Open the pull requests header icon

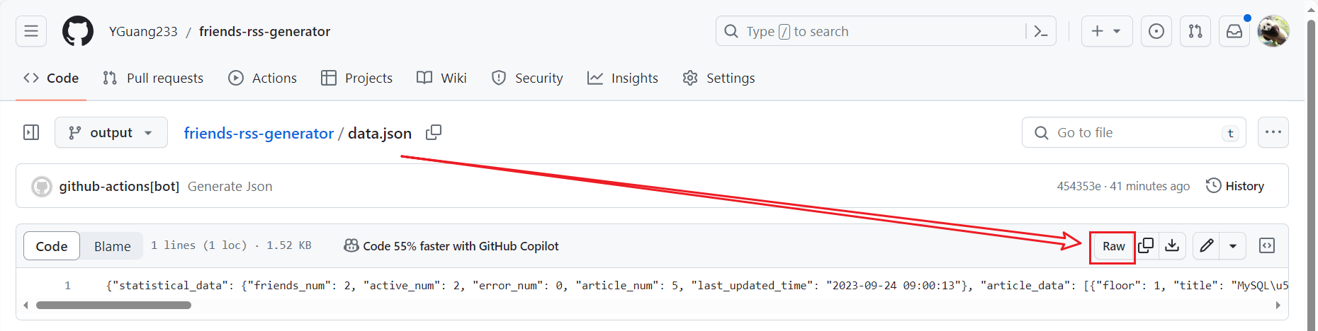pos(1195,31)
